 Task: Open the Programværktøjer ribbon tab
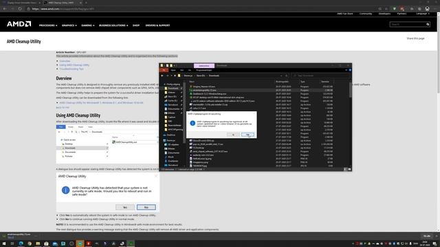[204, 70]
